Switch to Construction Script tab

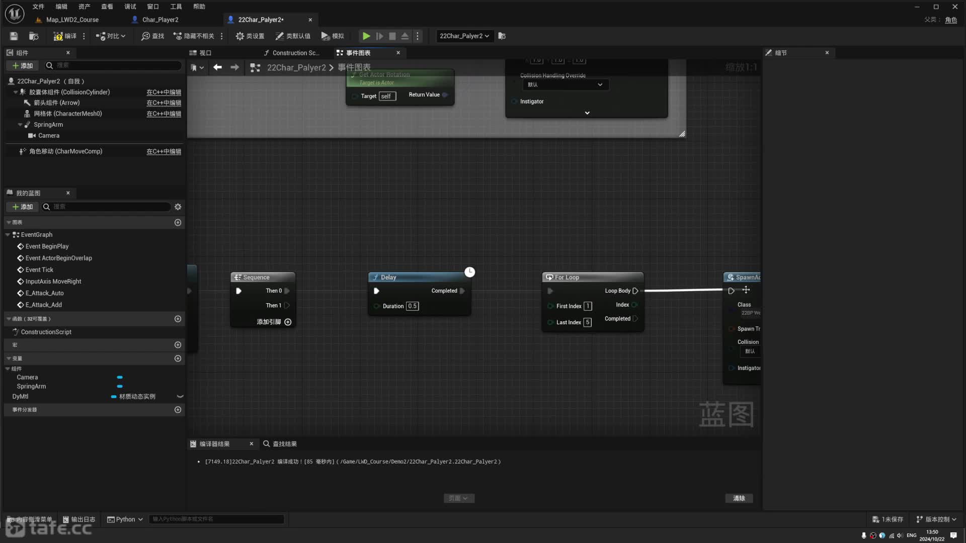(292, 53)
